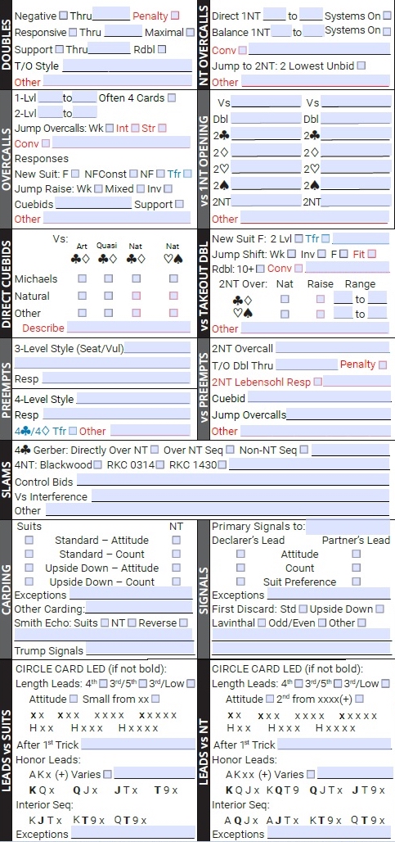Click the 3-Level Style (Seat/Vul) field

(x=157, y=347)
